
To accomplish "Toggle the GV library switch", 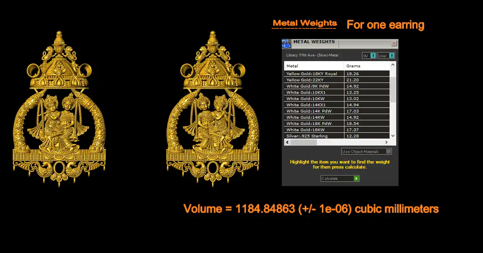I will click(x=373, y=56).
